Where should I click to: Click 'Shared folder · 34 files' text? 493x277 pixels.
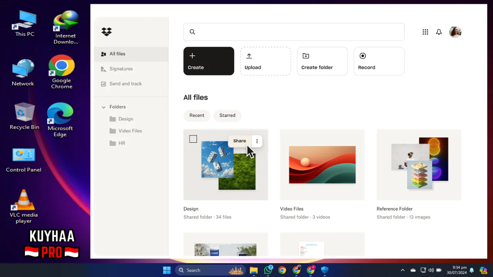click(208, 217)
